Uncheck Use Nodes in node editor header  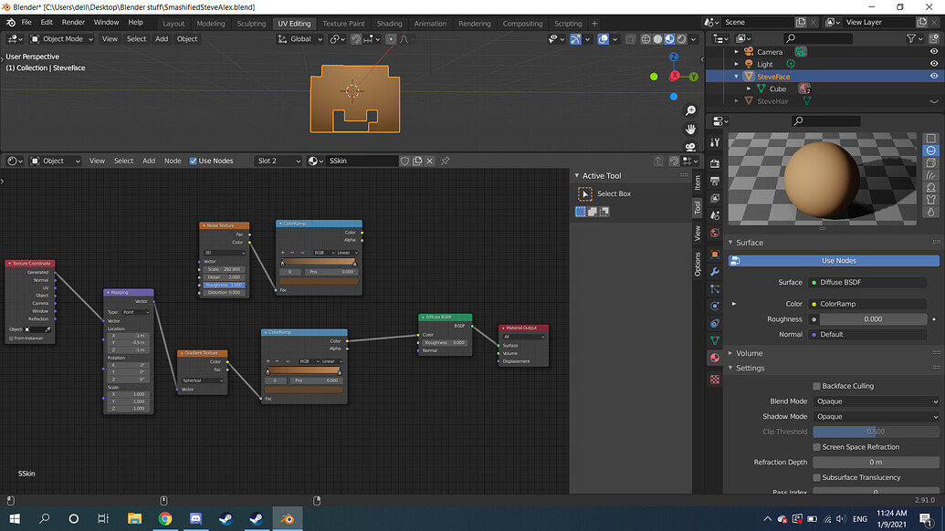point(193,161)
